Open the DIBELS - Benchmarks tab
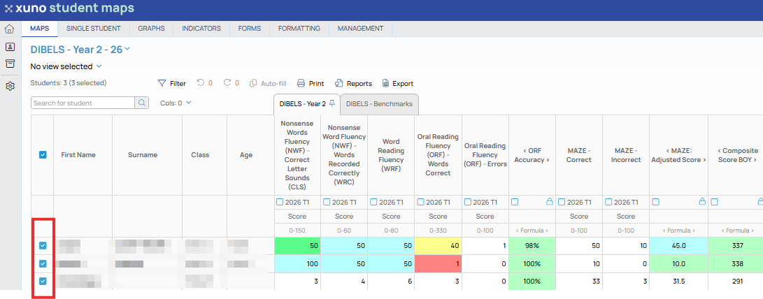 [379, 103]
